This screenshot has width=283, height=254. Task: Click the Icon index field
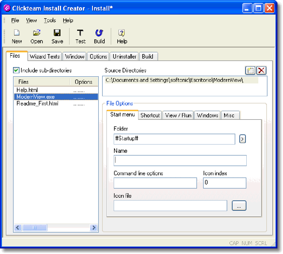point(225,183)
